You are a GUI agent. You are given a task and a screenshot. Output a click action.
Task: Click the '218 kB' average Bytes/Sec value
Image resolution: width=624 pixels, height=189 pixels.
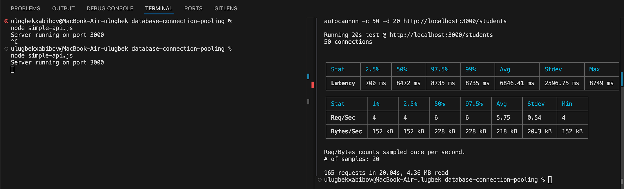(507, 131)
